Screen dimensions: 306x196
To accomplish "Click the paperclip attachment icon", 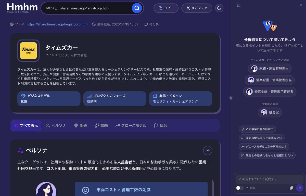I will pos(291,188).
